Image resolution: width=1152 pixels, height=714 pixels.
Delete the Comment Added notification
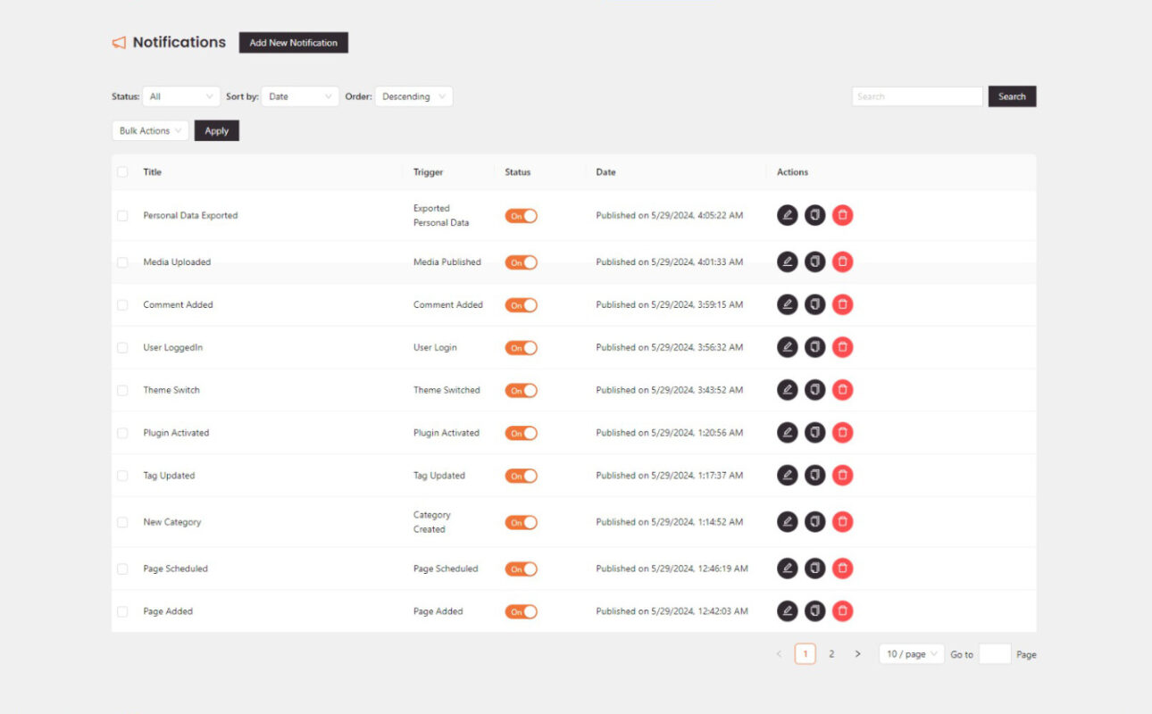coord(842,304)
